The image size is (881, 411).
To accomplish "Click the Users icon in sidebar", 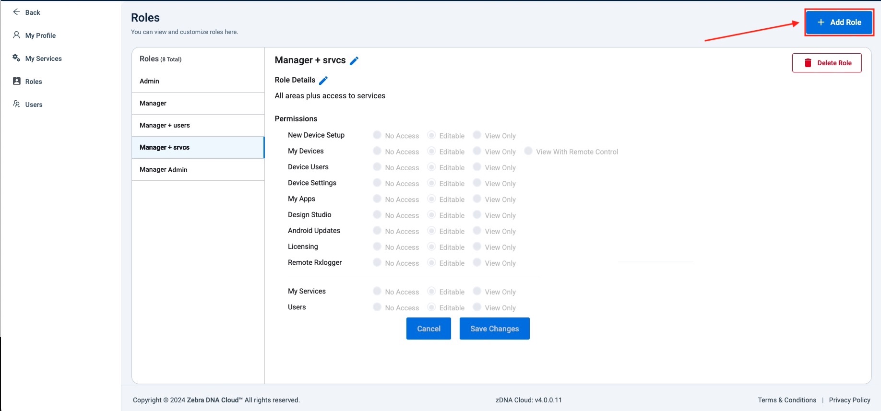I will (16, 104).
